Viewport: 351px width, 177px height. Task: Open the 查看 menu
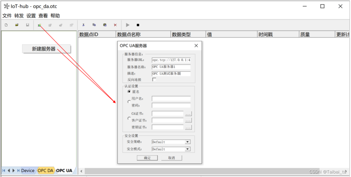pyautogui.click(x=43, y=16)
